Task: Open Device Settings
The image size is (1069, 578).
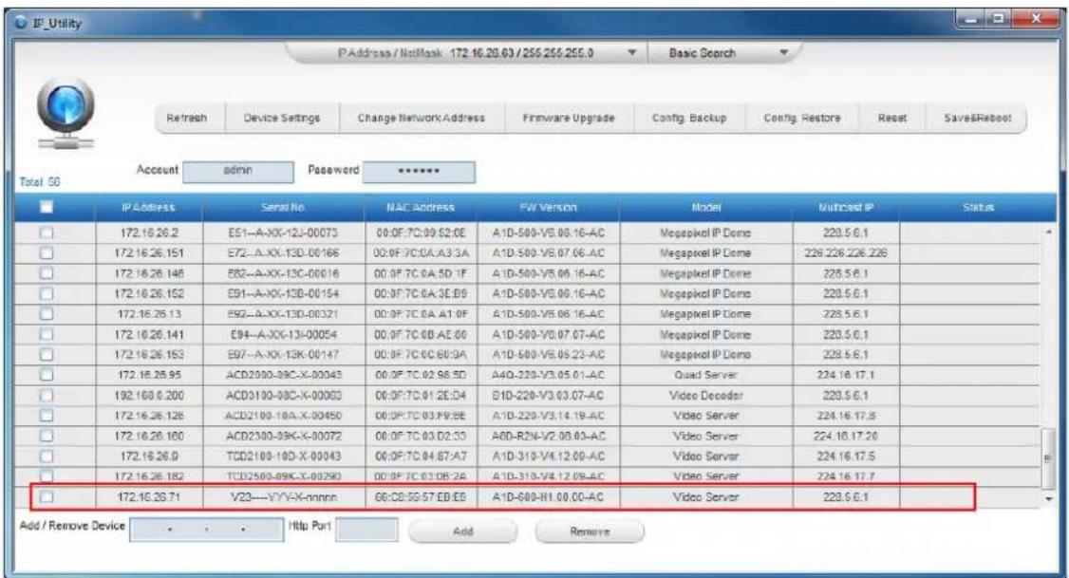Action: [x=282, y=118]
